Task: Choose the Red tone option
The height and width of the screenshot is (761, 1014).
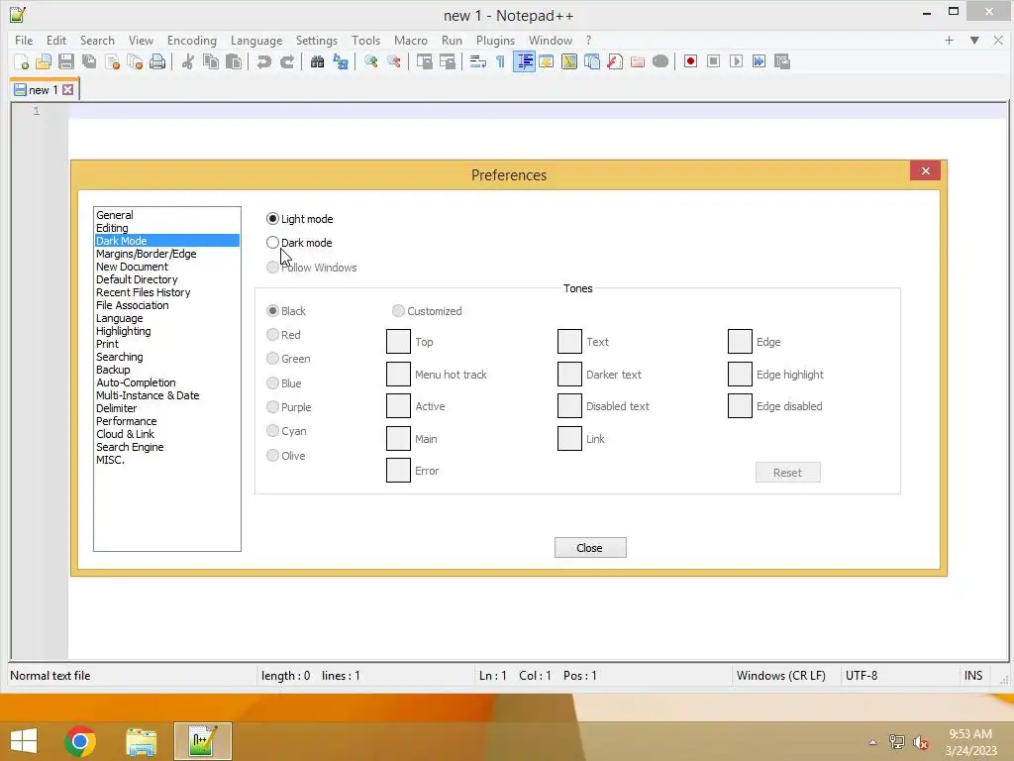Action: (x=273, y=335)
